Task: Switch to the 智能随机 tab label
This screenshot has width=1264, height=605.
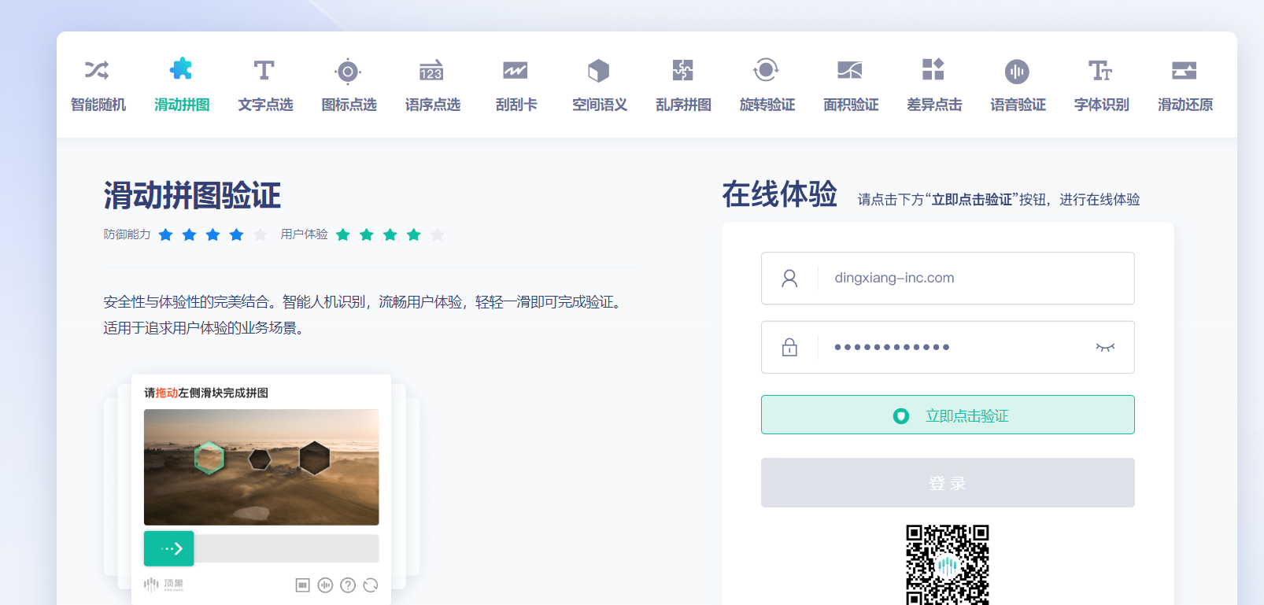Action: point(98,105)
